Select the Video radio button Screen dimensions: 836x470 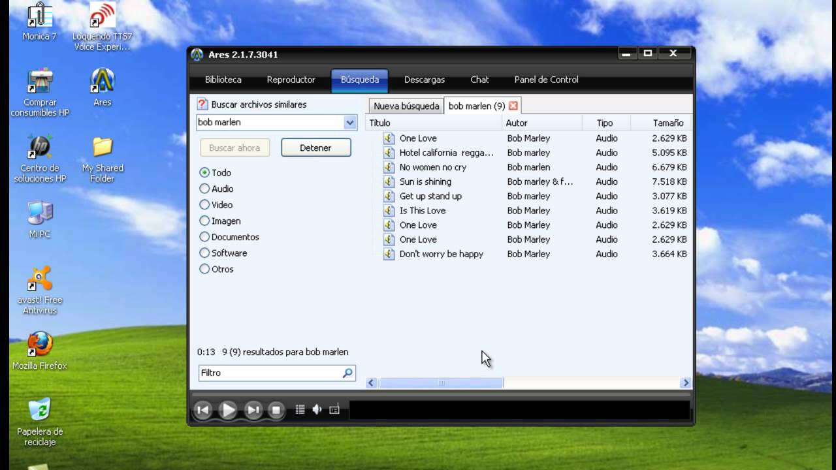tap(204, 205)
